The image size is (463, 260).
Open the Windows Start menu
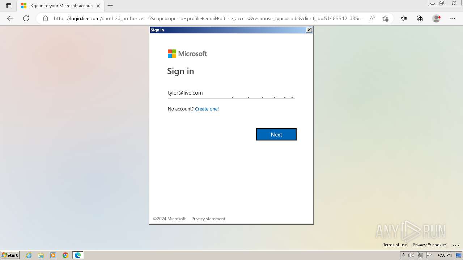click(10, 255)
